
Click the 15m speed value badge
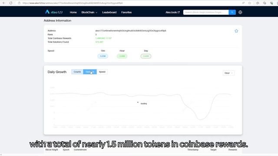tap(103, 56)
